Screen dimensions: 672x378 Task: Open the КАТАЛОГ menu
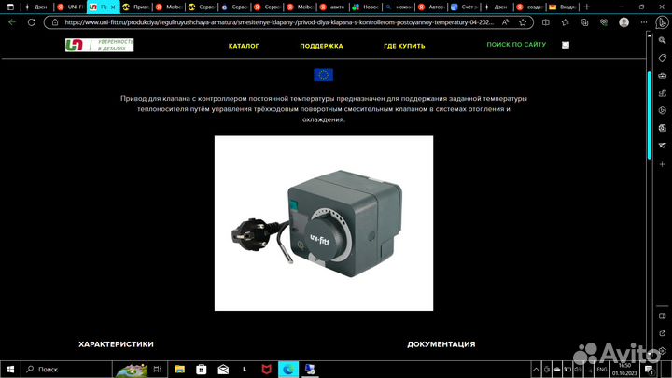click(x=244, y=46)
